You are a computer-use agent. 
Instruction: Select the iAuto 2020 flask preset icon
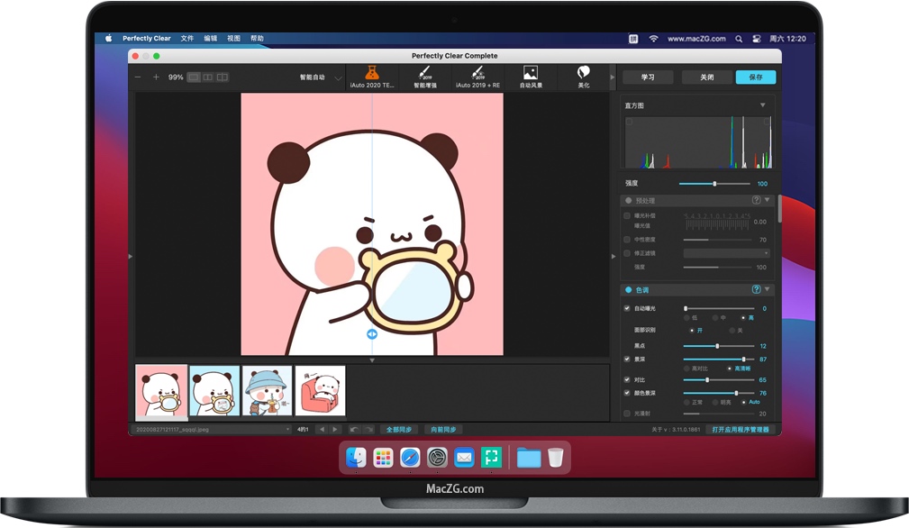pyautogui.click(x=371, y=73)
